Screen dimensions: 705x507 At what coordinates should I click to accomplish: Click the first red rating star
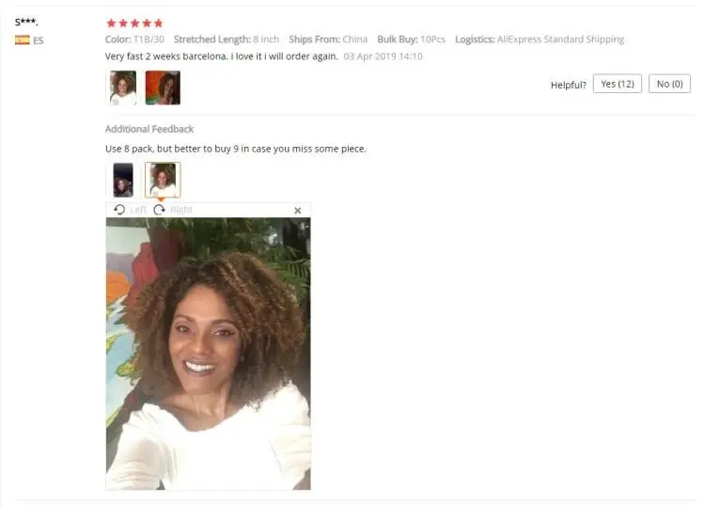111,23
